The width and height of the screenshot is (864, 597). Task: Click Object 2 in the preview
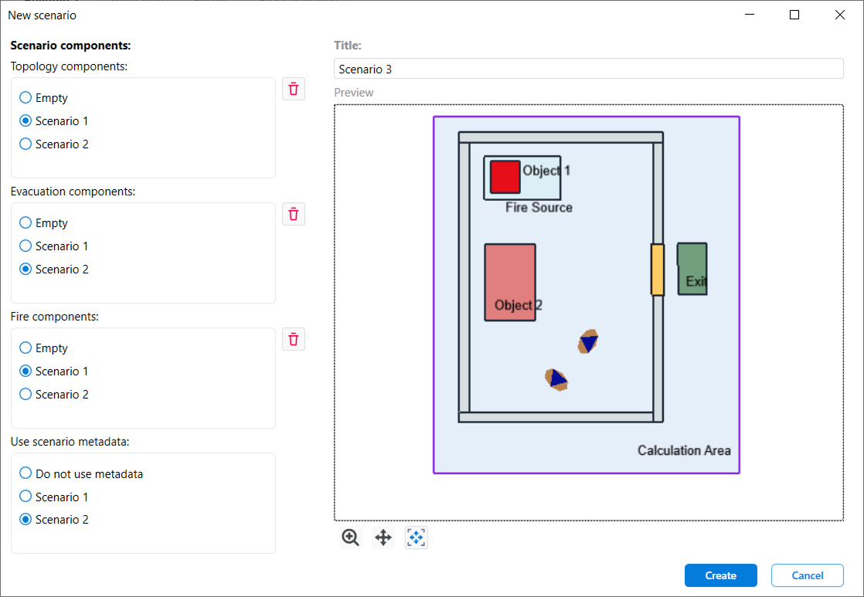pyautogui.click(x=510, y=282)
